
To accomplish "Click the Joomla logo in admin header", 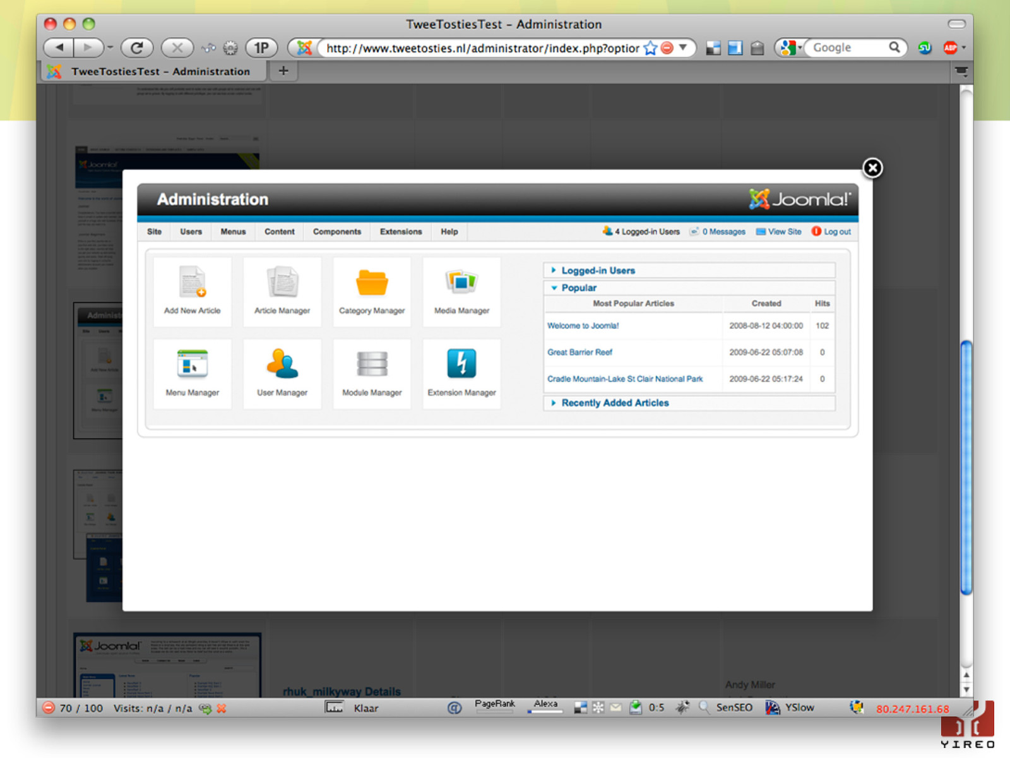I will tap(800, 199).
